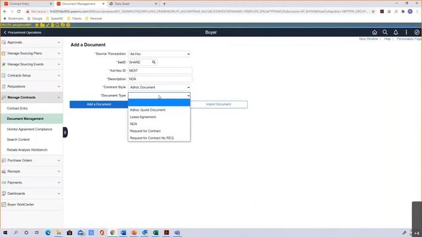Choose Lease Agreement option
Viewport: 422px width, 237px height.
click(x=159, y=117)
